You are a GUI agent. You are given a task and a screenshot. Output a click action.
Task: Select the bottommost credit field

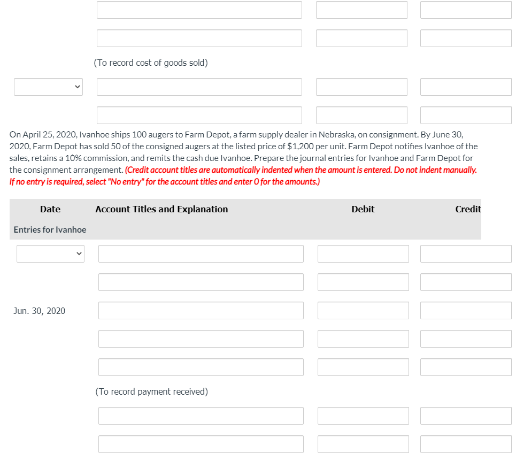(x=466, y=444)
